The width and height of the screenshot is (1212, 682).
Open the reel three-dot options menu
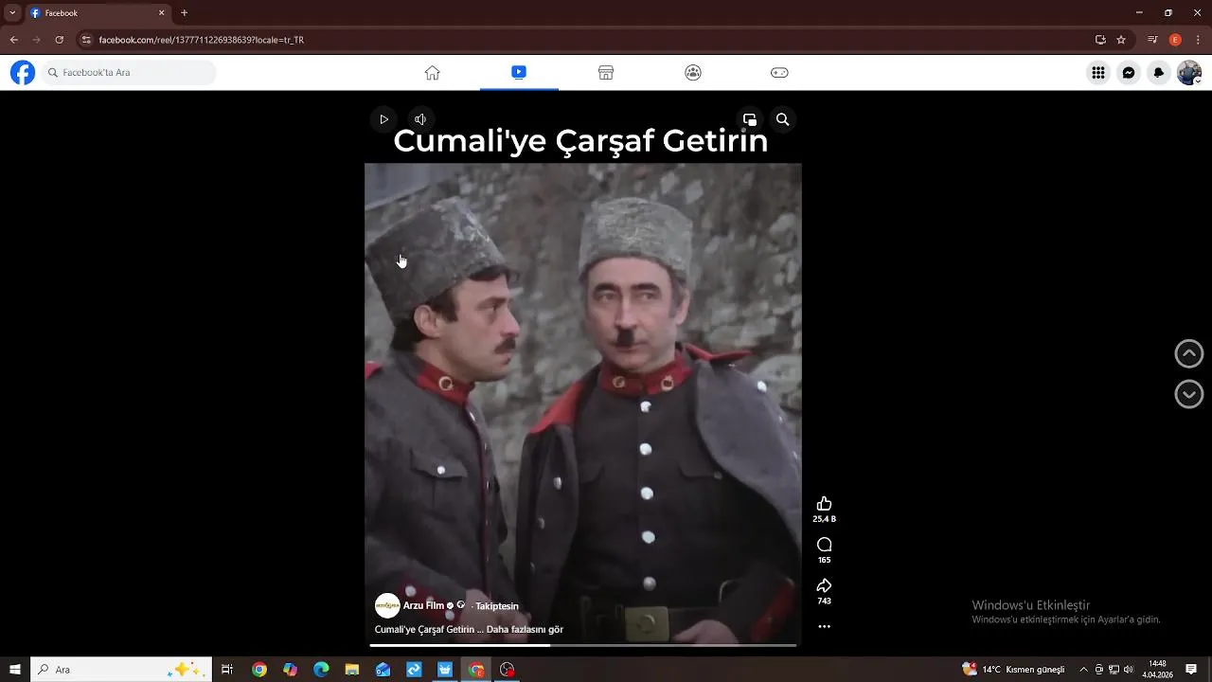coord(824,626)
